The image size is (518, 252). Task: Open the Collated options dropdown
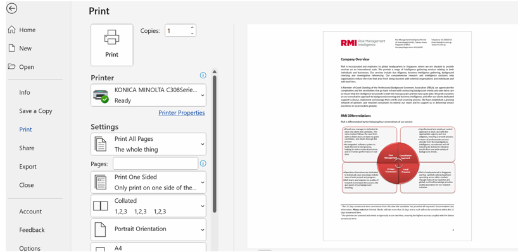tap(148, 206)
